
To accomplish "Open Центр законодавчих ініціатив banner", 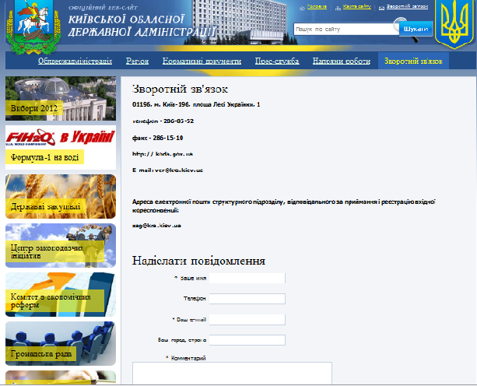I will click(x=61, y=245).
